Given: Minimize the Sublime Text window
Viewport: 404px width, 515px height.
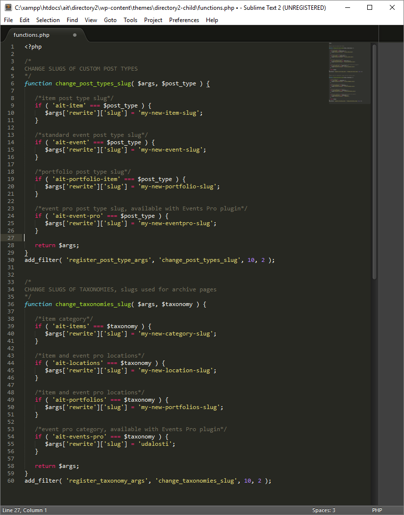Looking at the screenshot, I should [x=348, y=7].
